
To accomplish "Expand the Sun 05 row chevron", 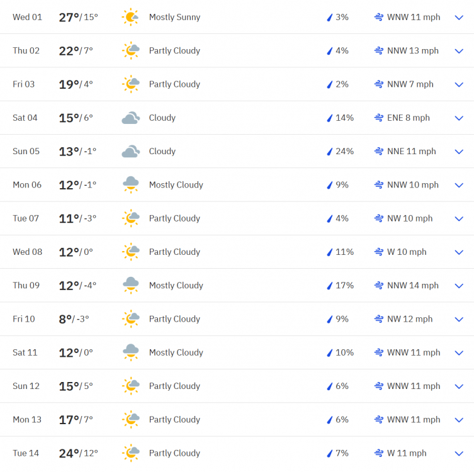I will 459,152.
